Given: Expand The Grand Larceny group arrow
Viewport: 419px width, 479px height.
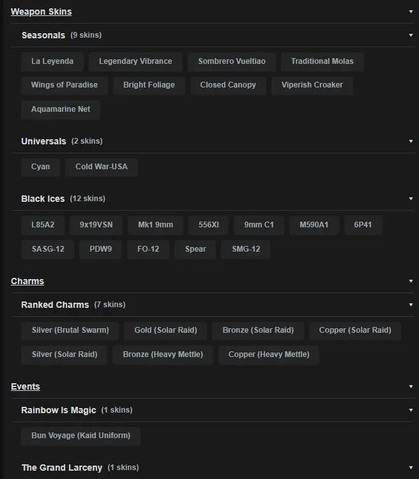Looking at the screenshot, I should pos(411,468).
